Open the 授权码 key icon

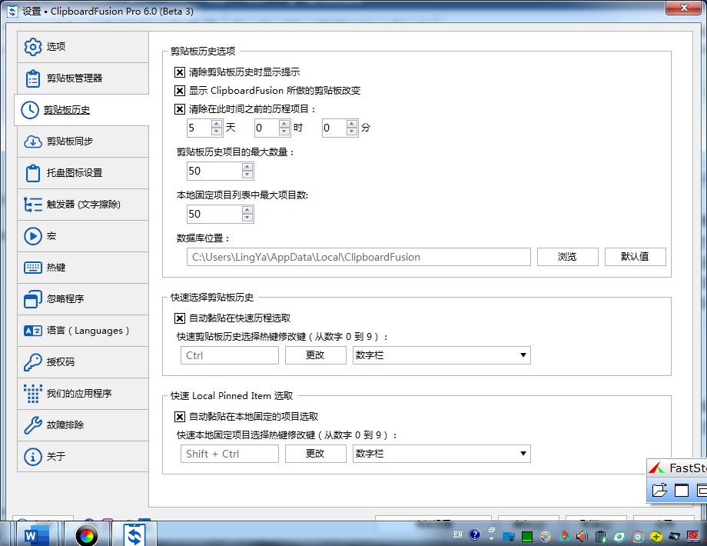pyautogui.click(x=33, y=362)
